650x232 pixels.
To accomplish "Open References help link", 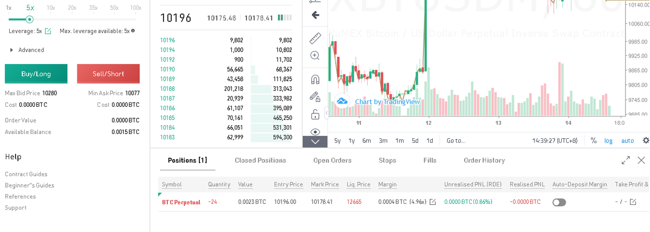I will 20,196.
